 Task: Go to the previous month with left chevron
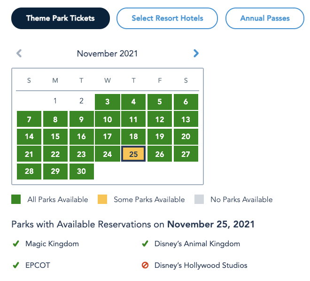point(19,54)
